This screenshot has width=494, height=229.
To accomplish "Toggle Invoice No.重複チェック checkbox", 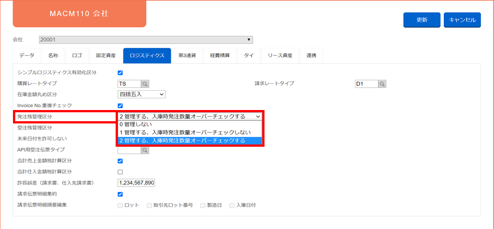I will pos(120,106).
